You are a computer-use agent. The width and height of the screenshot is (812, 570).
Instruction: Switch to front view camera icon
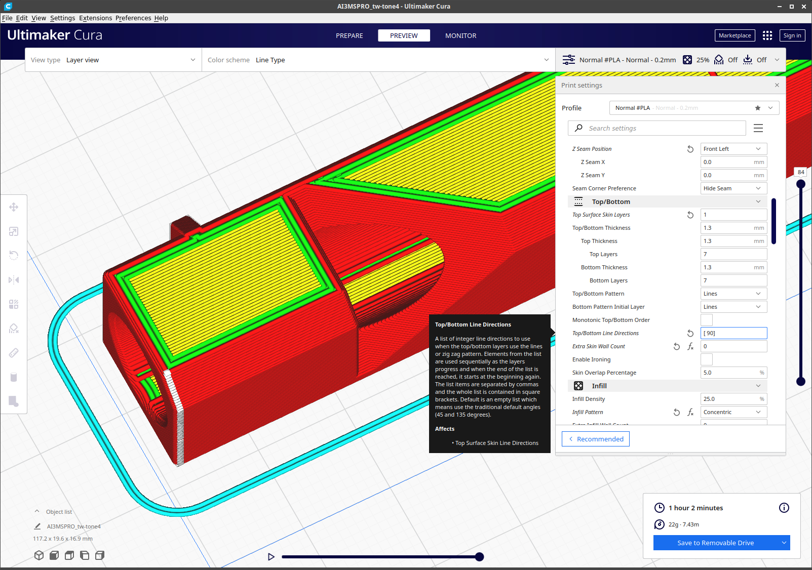54,555
